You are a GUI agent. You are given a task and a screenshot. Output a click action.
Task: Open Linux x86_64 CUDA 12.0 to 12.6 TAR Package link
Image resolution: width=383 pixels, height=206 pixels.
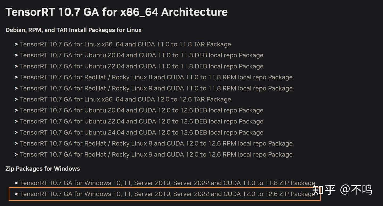[125, 99]
